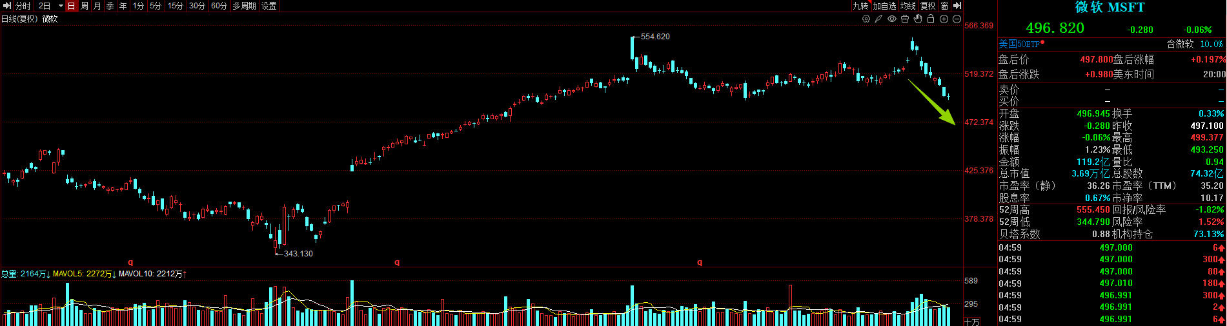
Task: Open the 2日 multi-day dropdown
Action: point(45,6)
